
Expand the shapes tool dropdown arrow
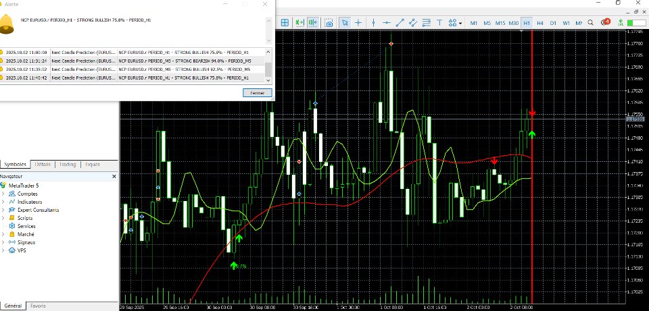[x=460, y=24]
